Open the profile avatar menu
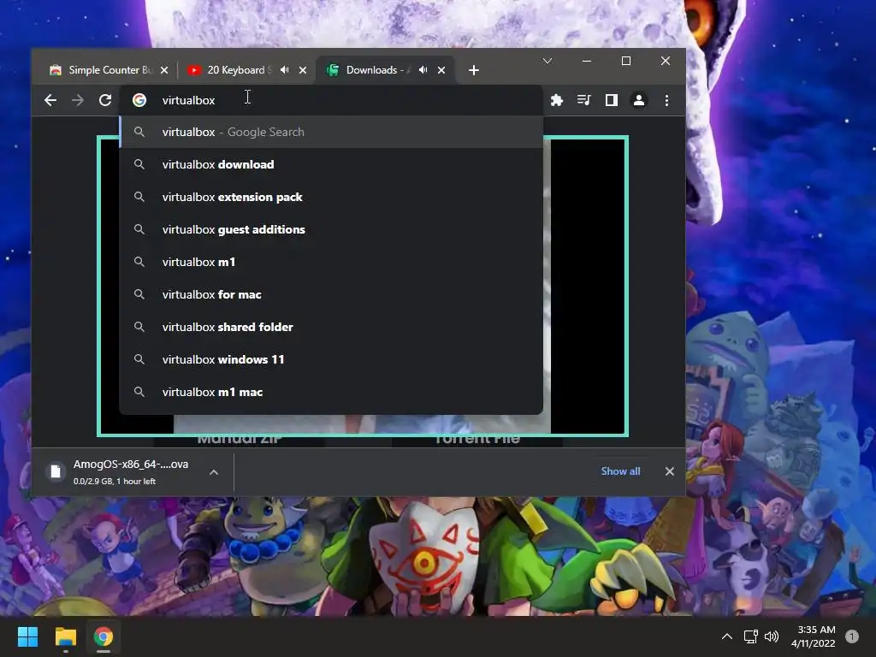The height and width of the screenshot is (657, 876). tap(638, 101)
